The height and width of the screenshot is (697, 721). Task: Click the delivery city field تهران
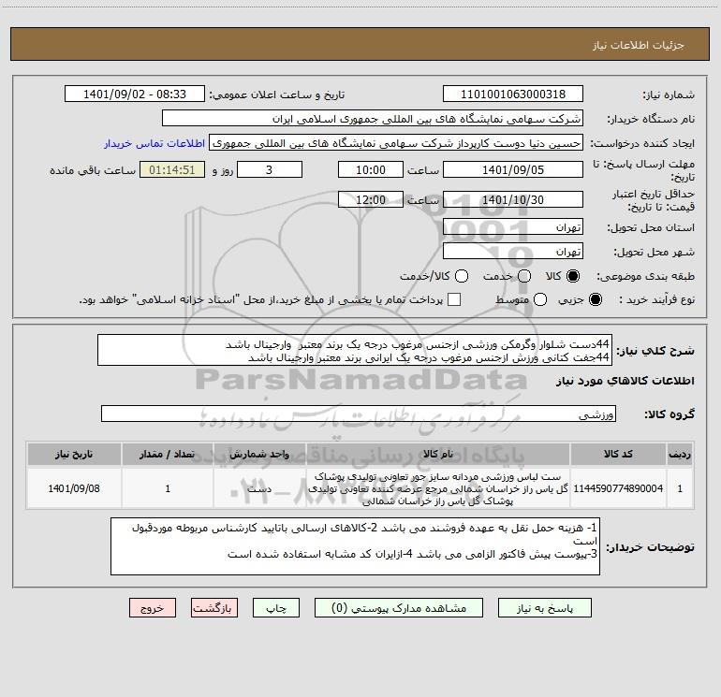[513, 252]
